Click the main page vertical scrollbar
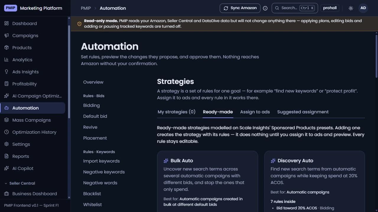This screenshot has height=212, width=378. [376, 56]
